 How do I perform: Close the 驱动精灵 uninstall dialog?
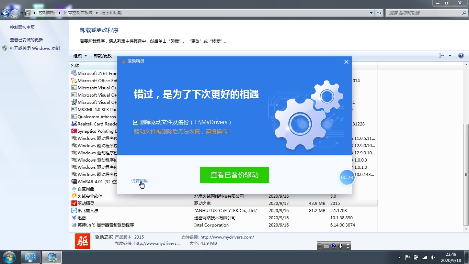click(346, 62)
